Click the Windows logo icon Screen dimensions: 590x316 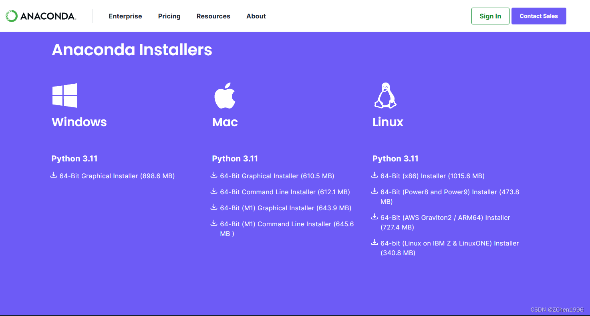point(64,95)
